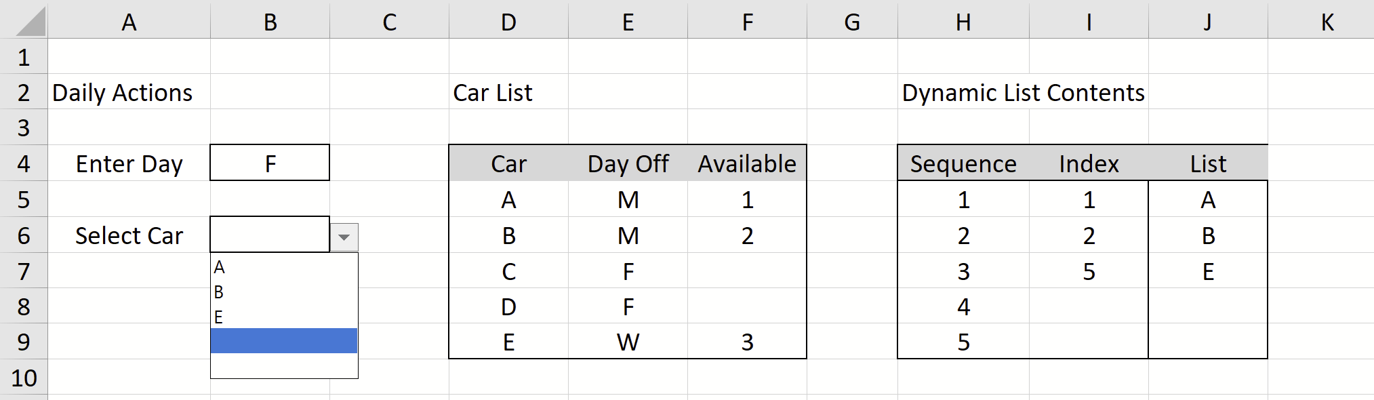
Task: Select column B header
Action: coord(269,22)
